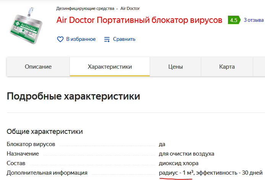Open the Описание tab
This screenshot has width=265, height=180.
pyautogui.click(x=38, y=67)
